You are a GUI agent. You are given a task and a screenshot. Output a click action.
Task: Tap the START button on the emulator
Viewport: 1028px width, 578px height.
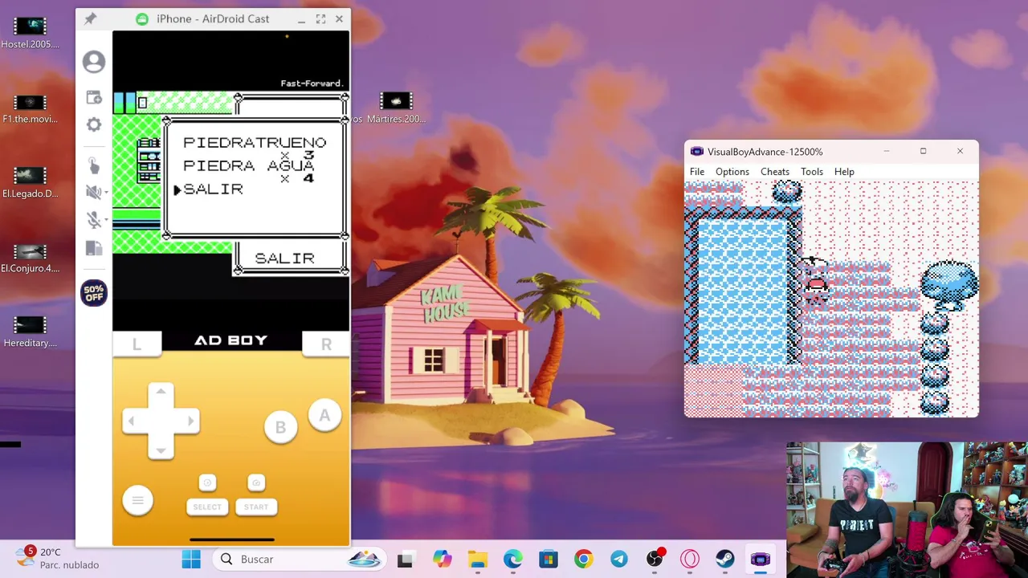(x=256, y=507)
